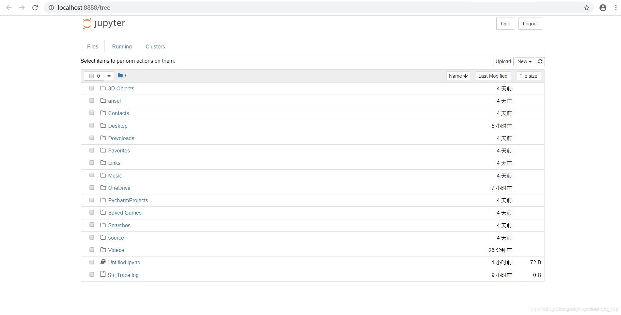The image size is (621, 315).
Task: Click the notebook icon beside Untitled.ipynb
Action: coord(103,262)
